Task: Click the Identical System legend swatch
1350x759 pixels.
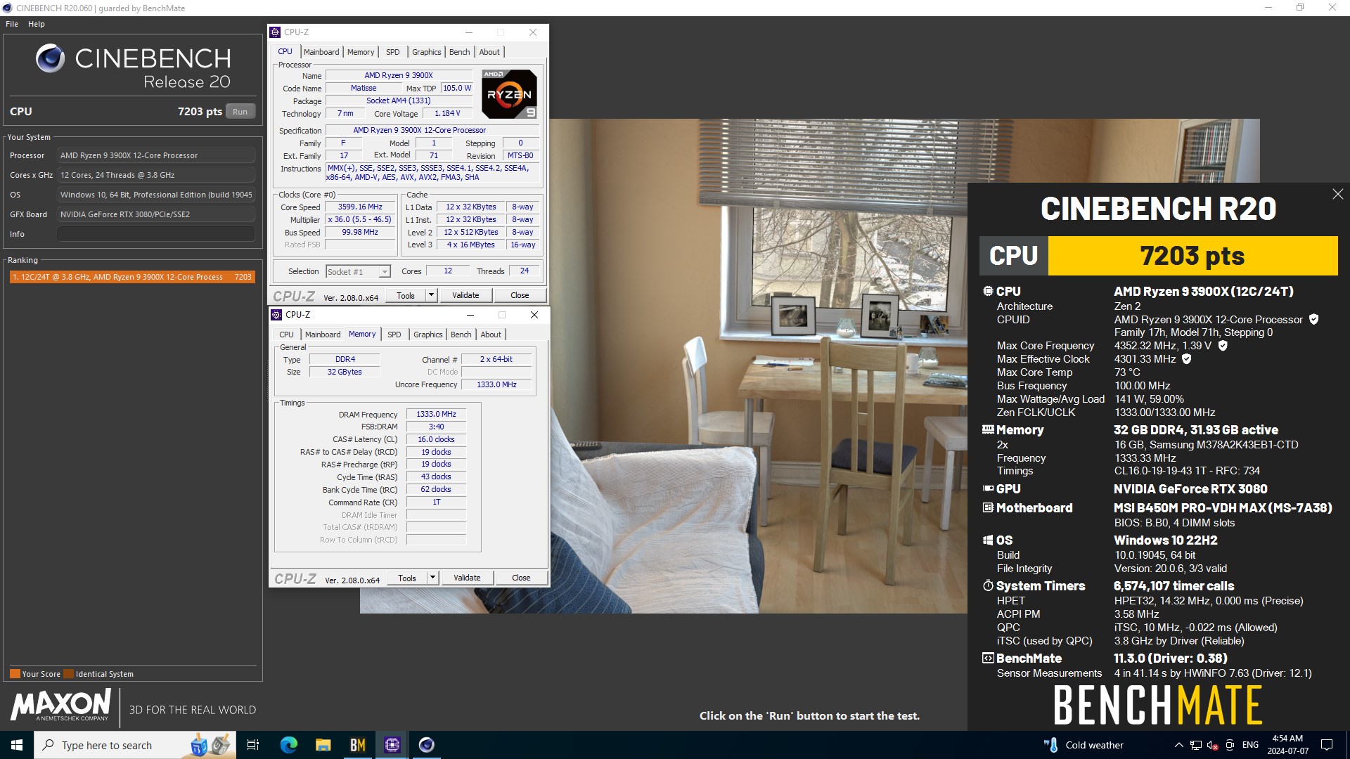Action: tap(68, 673)
